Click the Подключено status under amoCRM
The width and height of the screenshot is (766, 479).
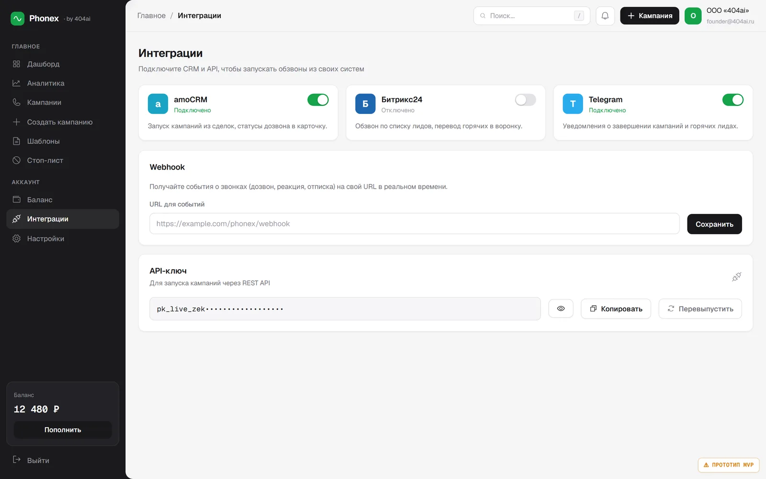(x=192, y=110)
